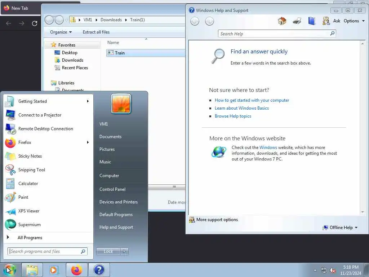Click the Forward arrow in Help and Support
The width and height of the screenshot is (369, 277).
pyautogui.click(x=209, y=21)
